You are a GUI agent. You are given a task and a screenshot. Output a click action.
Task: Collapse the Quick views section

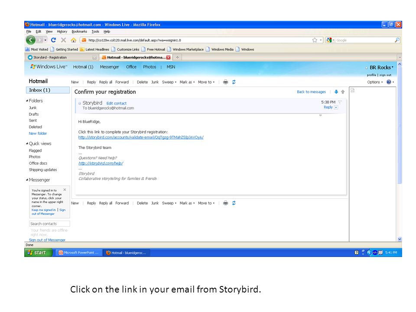click(27, 143)
